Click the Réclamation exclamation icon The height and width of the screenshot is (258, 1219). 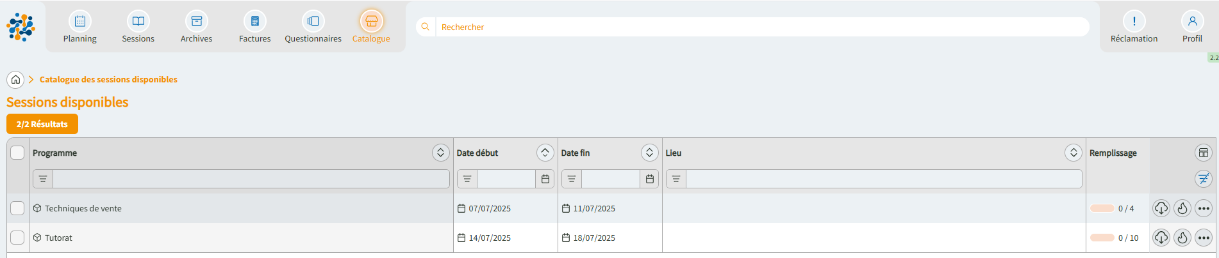1134,21
